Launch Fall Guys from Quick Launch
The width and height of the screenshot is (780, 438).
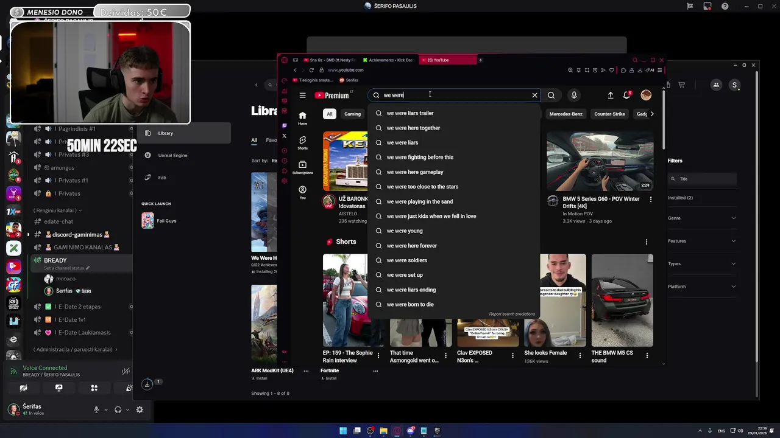pos(160,221)
